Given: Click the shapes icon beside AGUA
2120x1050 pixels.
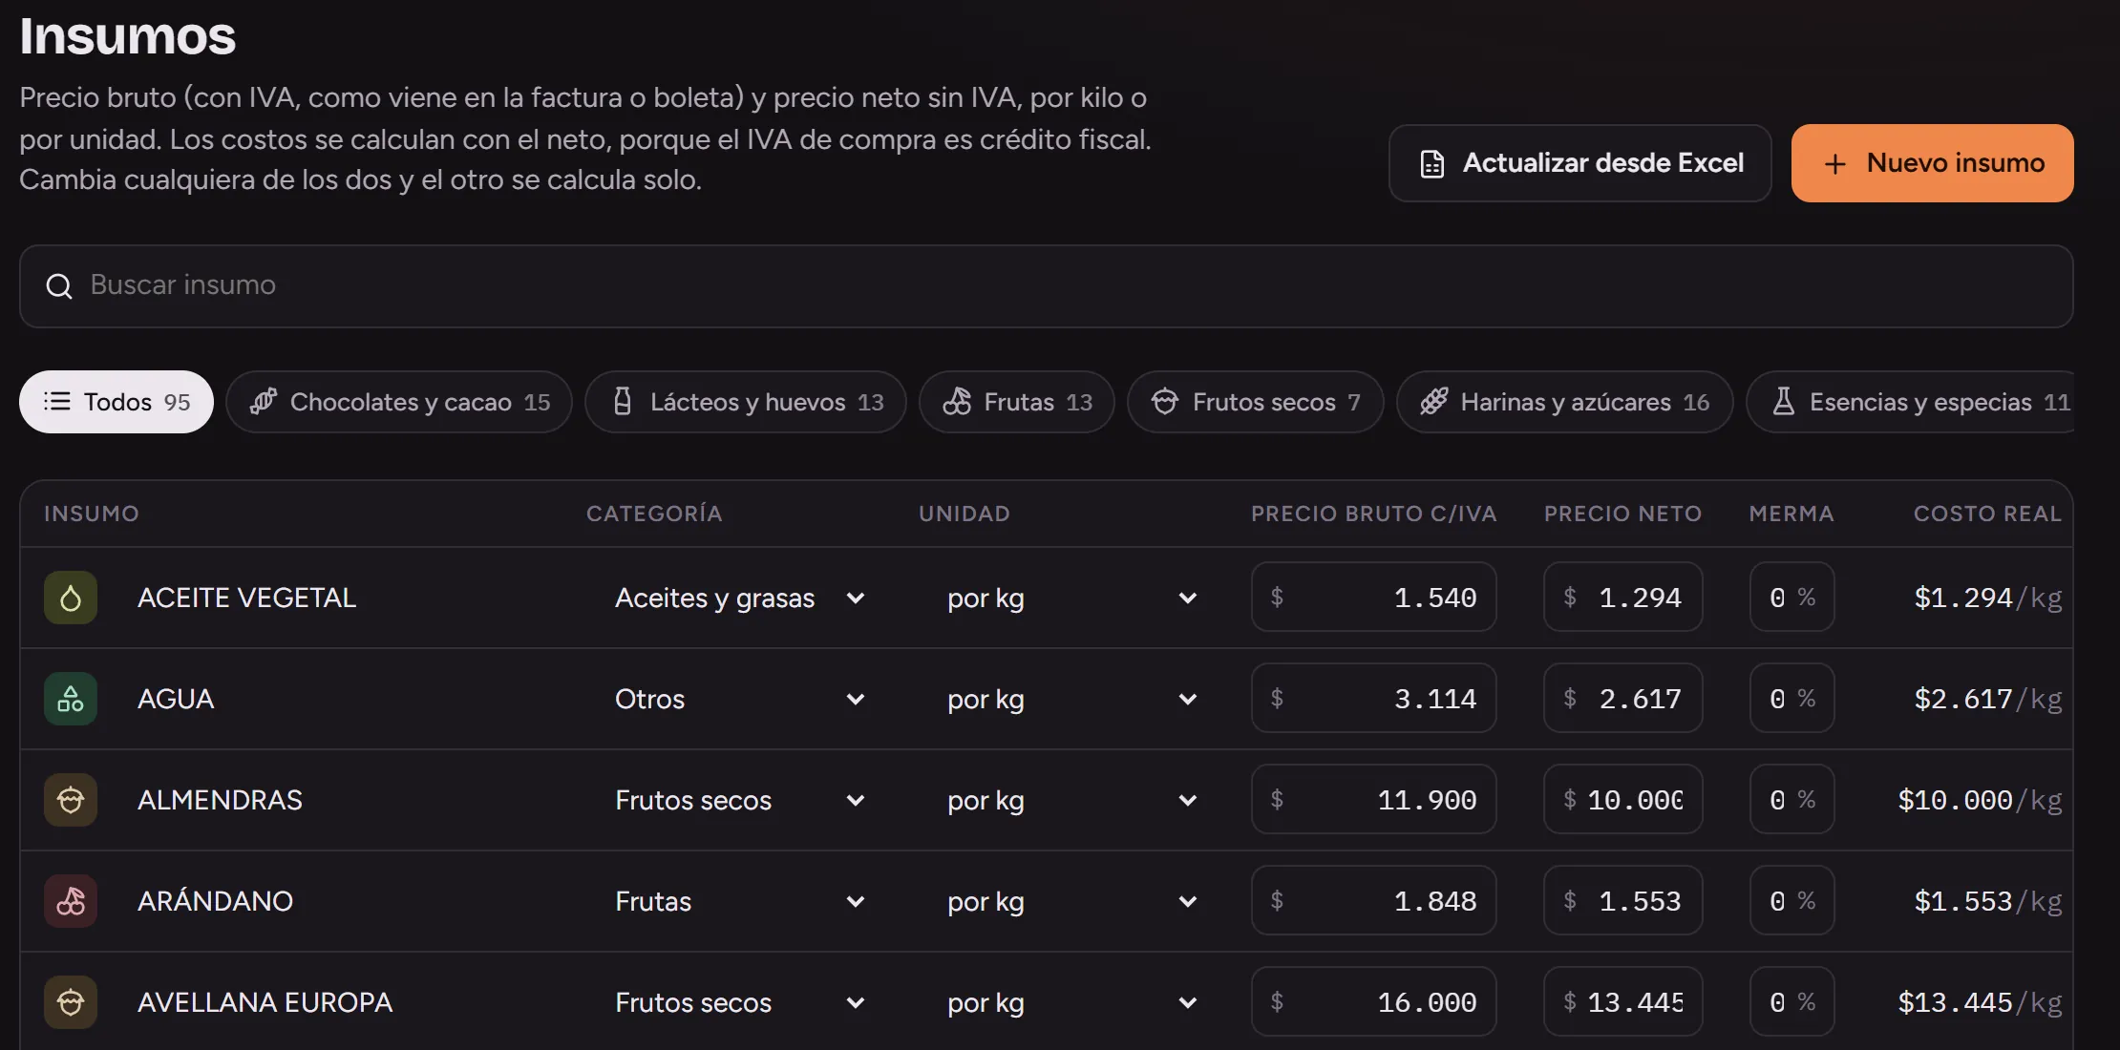Looking at the screenshot, I should point(71,699).
